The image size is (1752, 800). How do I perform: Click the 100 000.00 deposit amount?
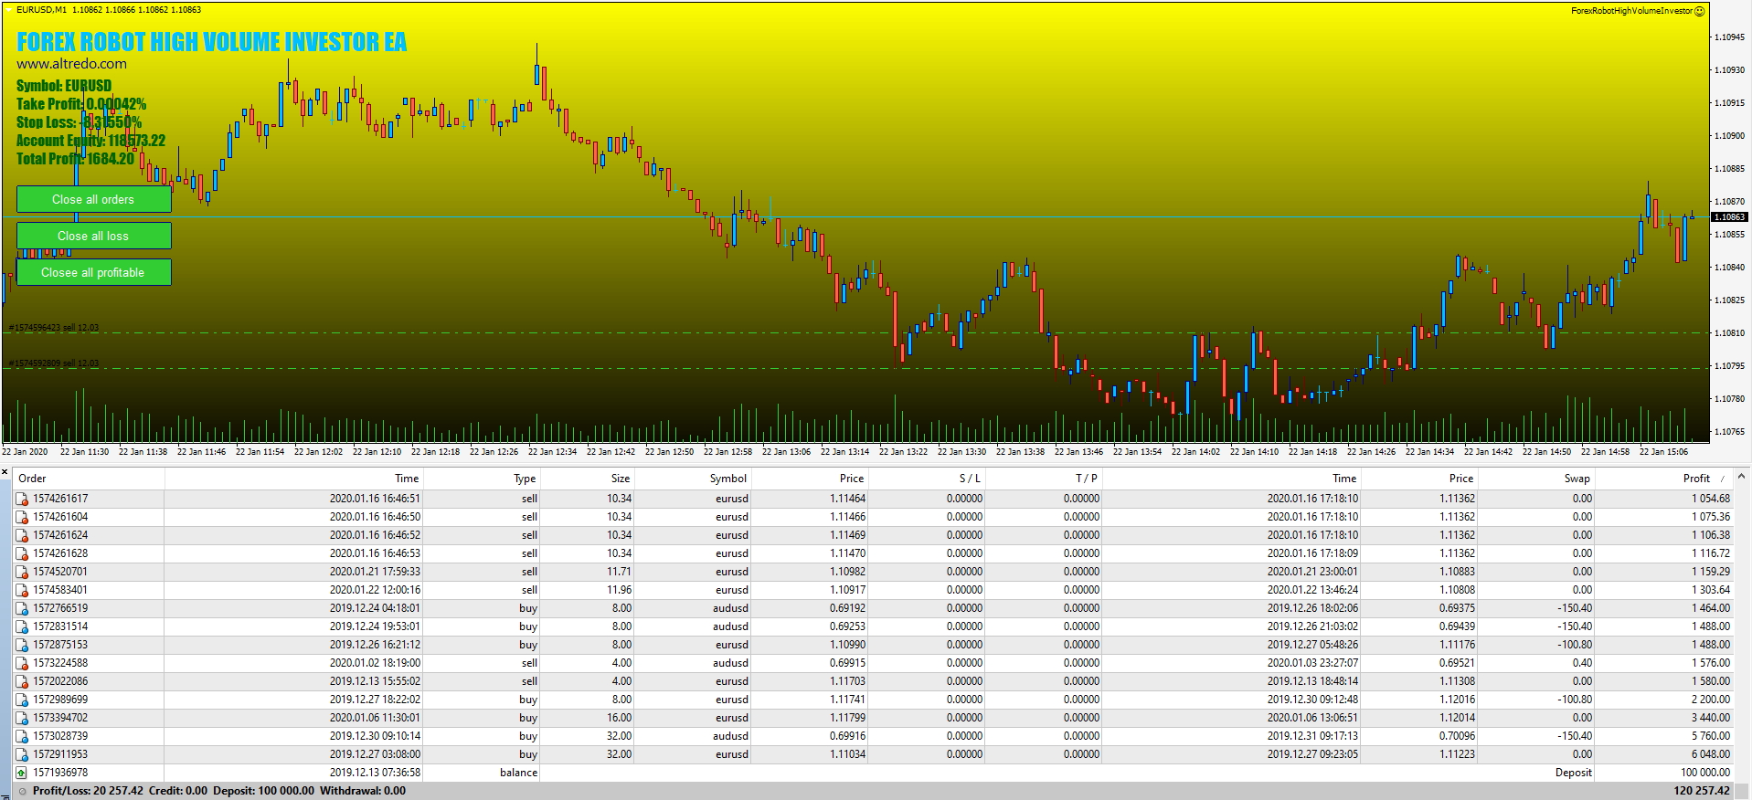coord(1705,773)
